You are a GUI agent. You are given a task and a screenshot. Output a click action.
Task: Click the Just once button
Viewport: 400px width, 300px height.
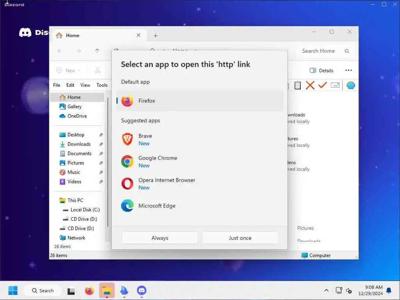pyautogui.click(x=240, y=238)
